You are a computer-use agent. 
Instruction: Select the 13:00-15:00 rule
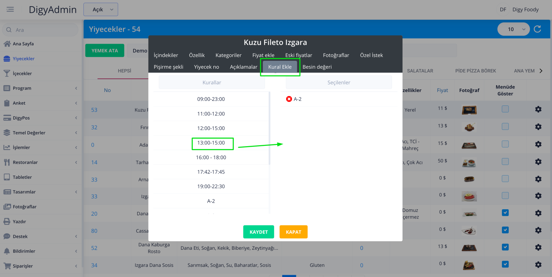[211, 143]
